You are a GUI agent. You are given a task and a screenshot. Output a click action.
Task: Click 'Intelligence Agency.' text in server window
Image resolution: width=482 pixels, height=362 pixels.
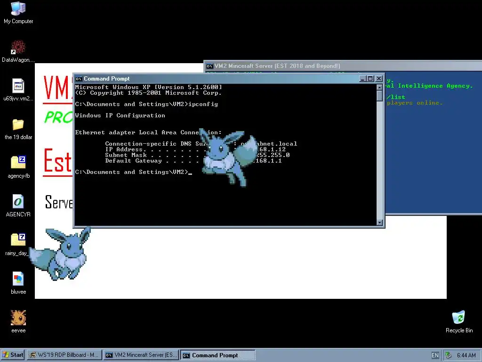coord(435,86)
